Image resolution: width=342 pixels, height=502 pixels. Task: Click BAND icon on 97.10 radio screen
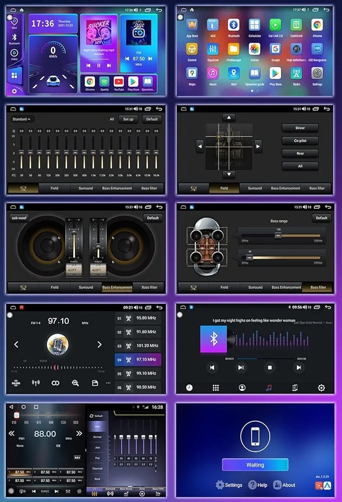tap(16, 383)
